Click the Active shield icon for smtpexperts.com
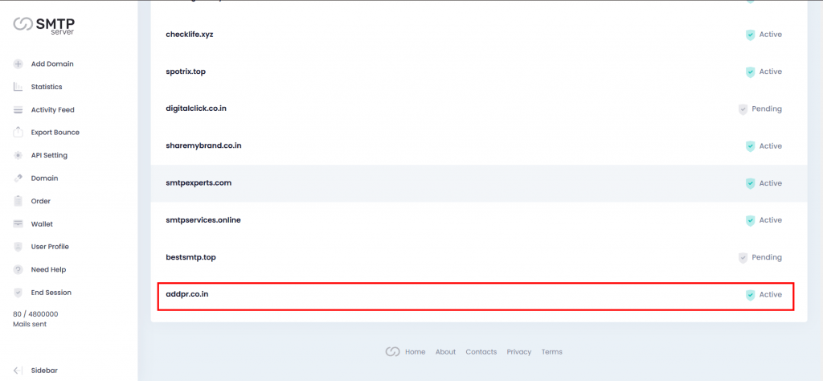The image size is (823, 381). click(751, 184)
